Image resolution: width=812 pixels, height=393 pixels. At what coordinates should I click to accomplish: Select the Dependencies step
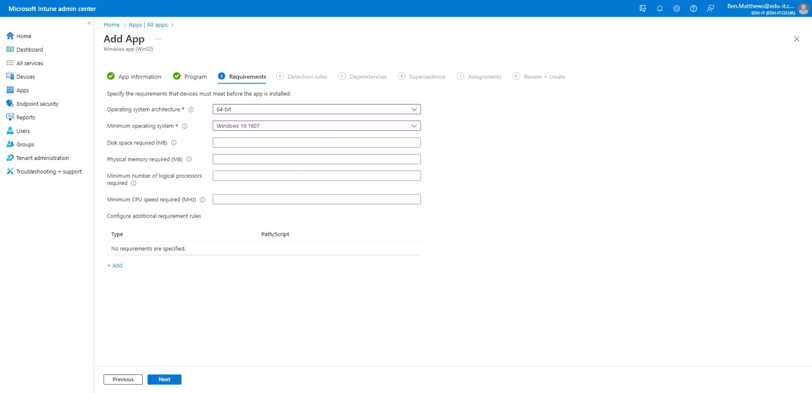coord(362,76)
